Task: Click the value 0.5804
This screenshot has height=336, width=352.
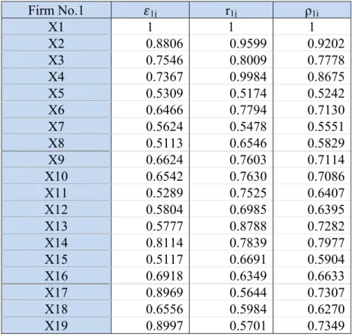Action: (165, 209)
